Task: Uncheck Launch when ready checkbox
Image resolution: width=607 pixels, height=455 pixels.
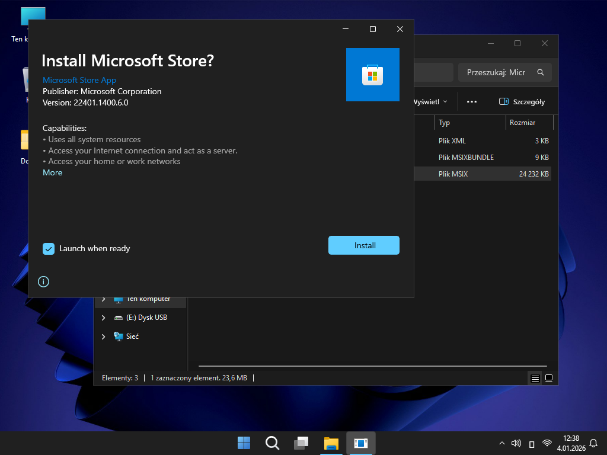Action: [x=49, y=248]
